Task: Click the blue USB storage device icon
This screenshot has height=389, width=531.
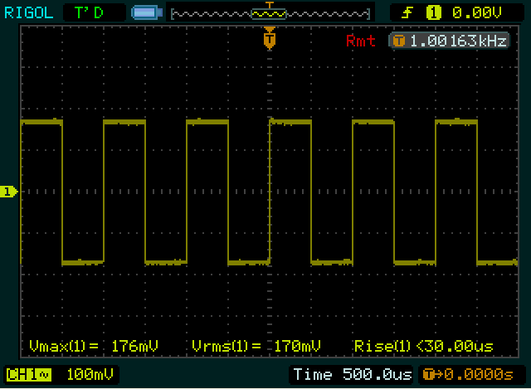Action: coord(147,13)
